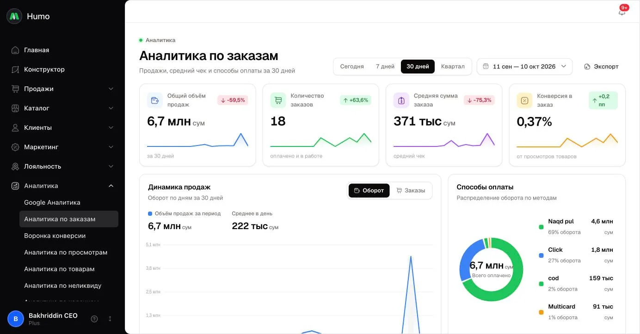640x334 pixels.
Task: Open the date range dropdown
Action: (525, 67)
